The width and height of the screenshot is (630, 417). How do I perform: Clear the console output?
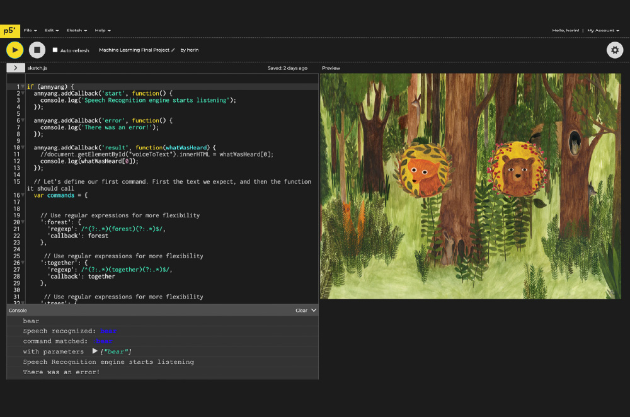[301, 311]
